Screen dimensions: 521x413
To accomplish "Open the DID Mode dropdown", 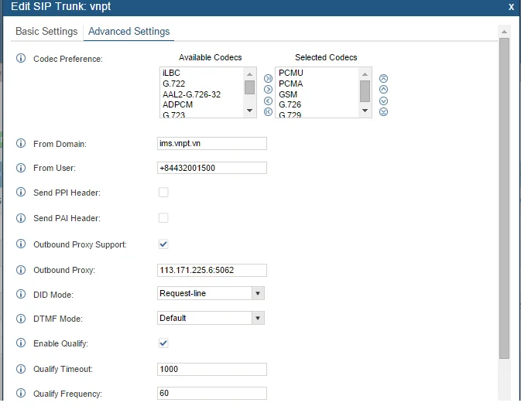I will click(211, 293).
